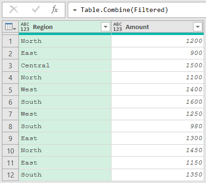Image resolution: width=206 pixels, height=183 pixels.
Task: Click the South cell in row 12
Action: coord(65,175)
